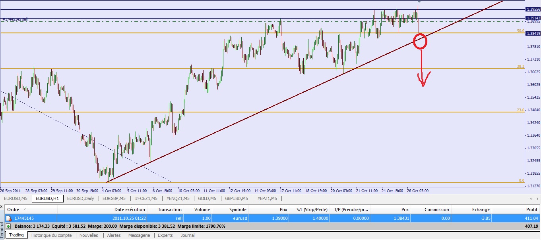This screenshot has height=240, width=541.
Task: Switch to the EURGBP,M5 chart tab
Action: point(114,198)
